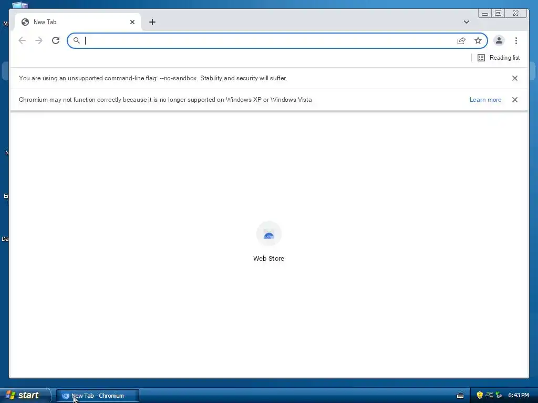Bookmark this tab with the star icon
The width and height of the screenshot is (538, 403).
[478, 40]
